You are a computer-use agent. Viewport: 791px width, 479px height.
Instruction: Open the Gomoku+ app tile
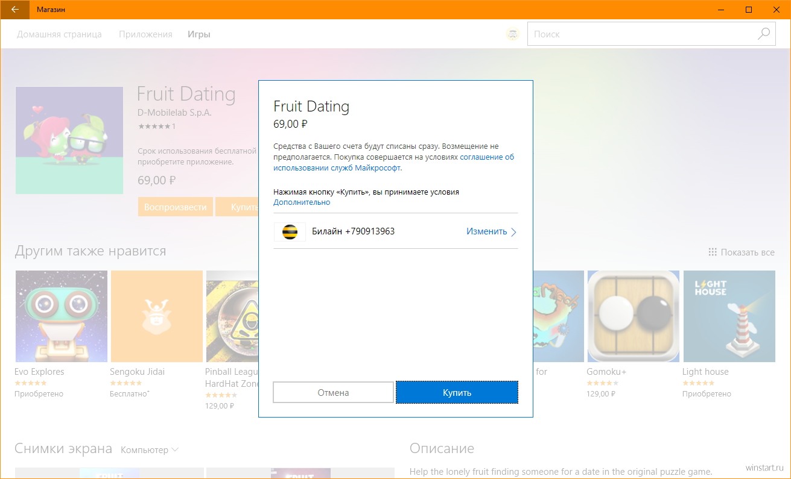coord(633,316)
